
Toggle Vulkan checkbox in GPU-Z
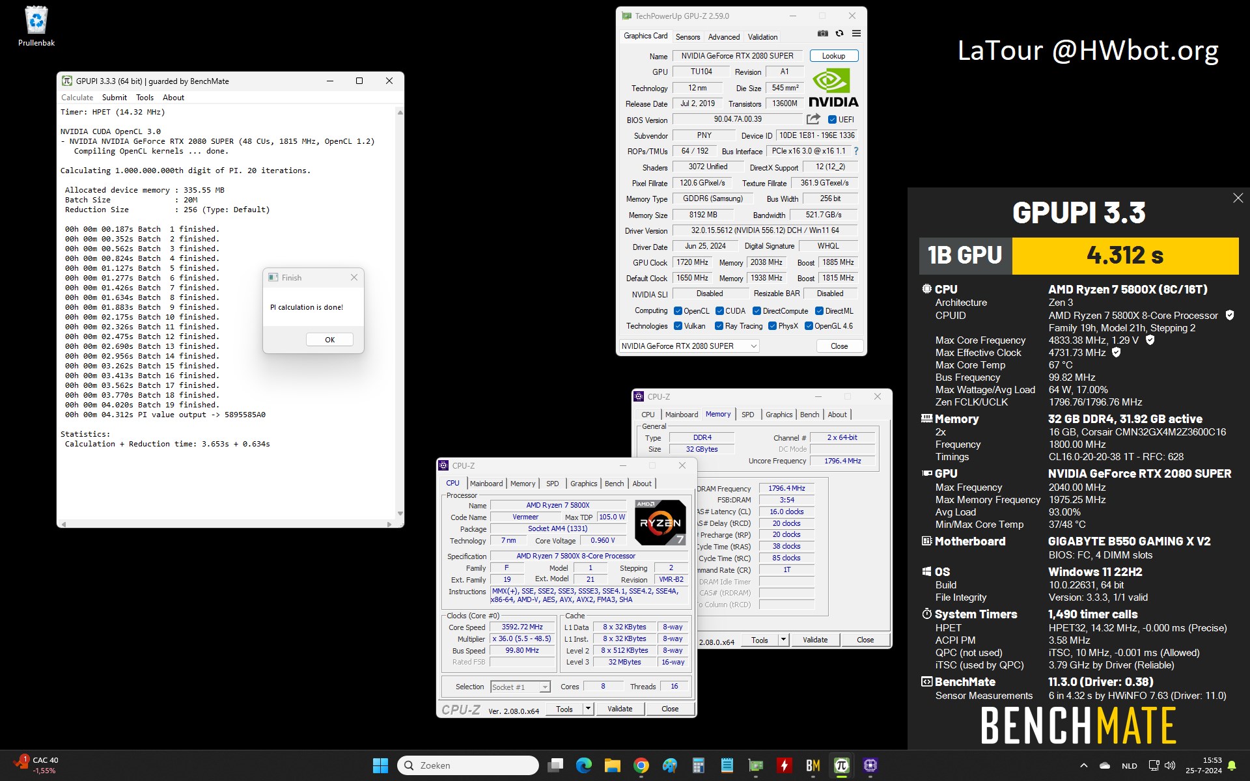click(x=678, y=326)
